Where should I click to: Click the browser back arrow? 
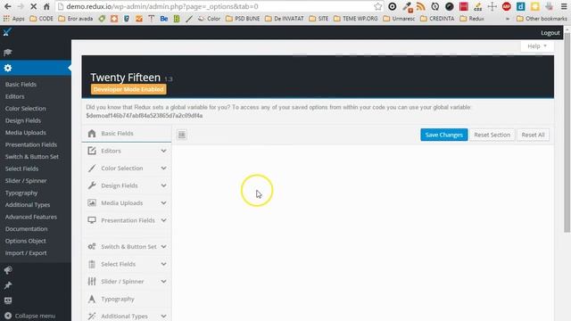tap(8, 6)
